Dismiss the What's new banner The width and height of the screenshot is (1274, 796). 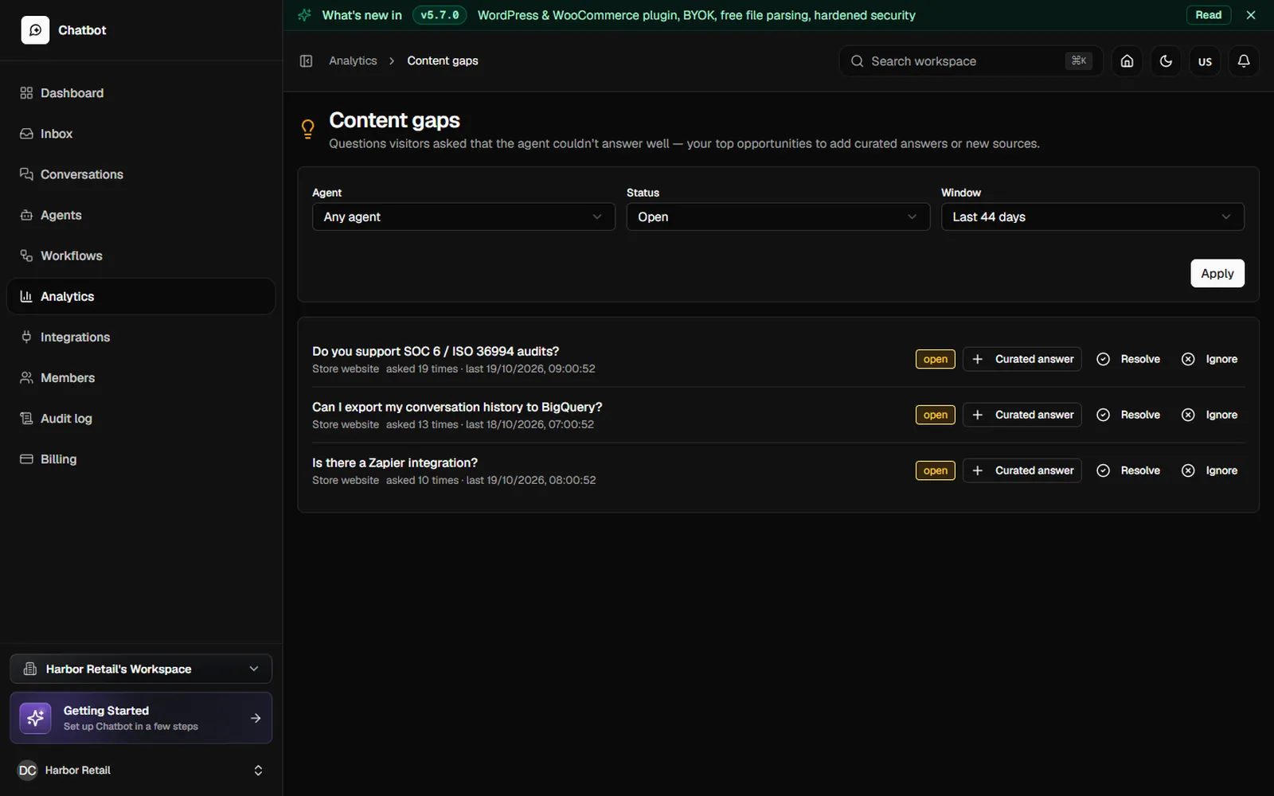click(1251, 15)
